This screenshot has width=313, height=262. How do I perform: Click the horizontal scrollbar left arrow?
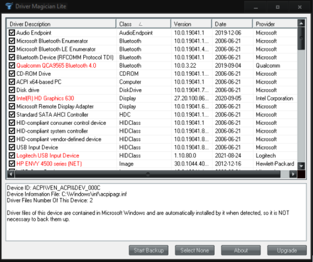(11, 174)
